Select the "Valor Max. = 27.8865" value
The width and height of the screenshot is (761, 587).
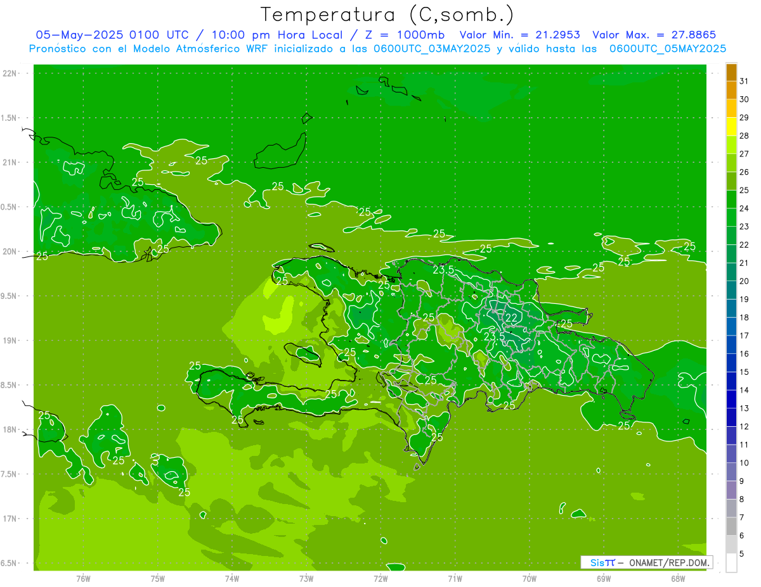click(654, 35)
